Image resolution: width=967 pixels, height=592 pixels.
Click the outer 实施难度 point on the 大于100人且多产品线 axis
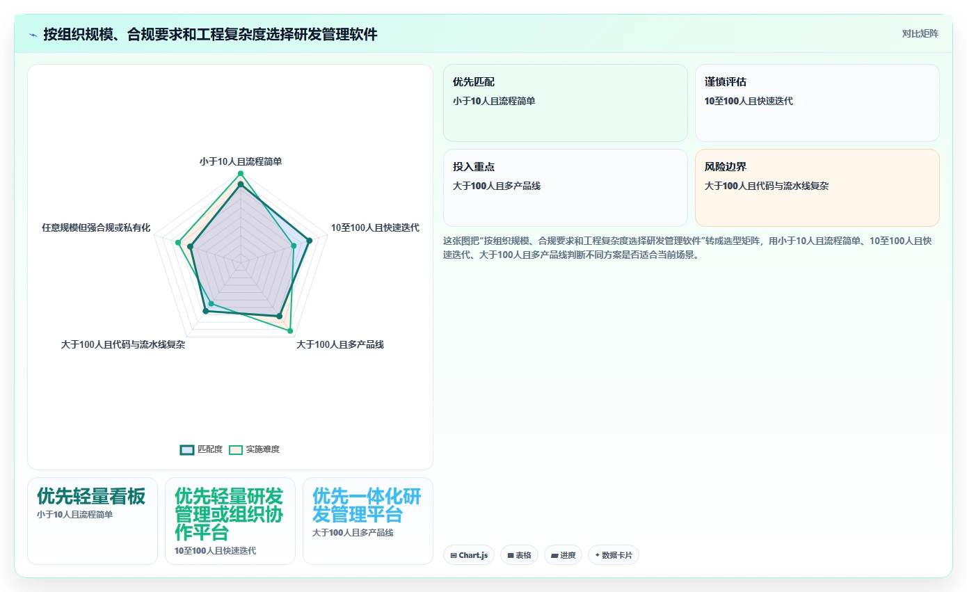coord(290,331)
